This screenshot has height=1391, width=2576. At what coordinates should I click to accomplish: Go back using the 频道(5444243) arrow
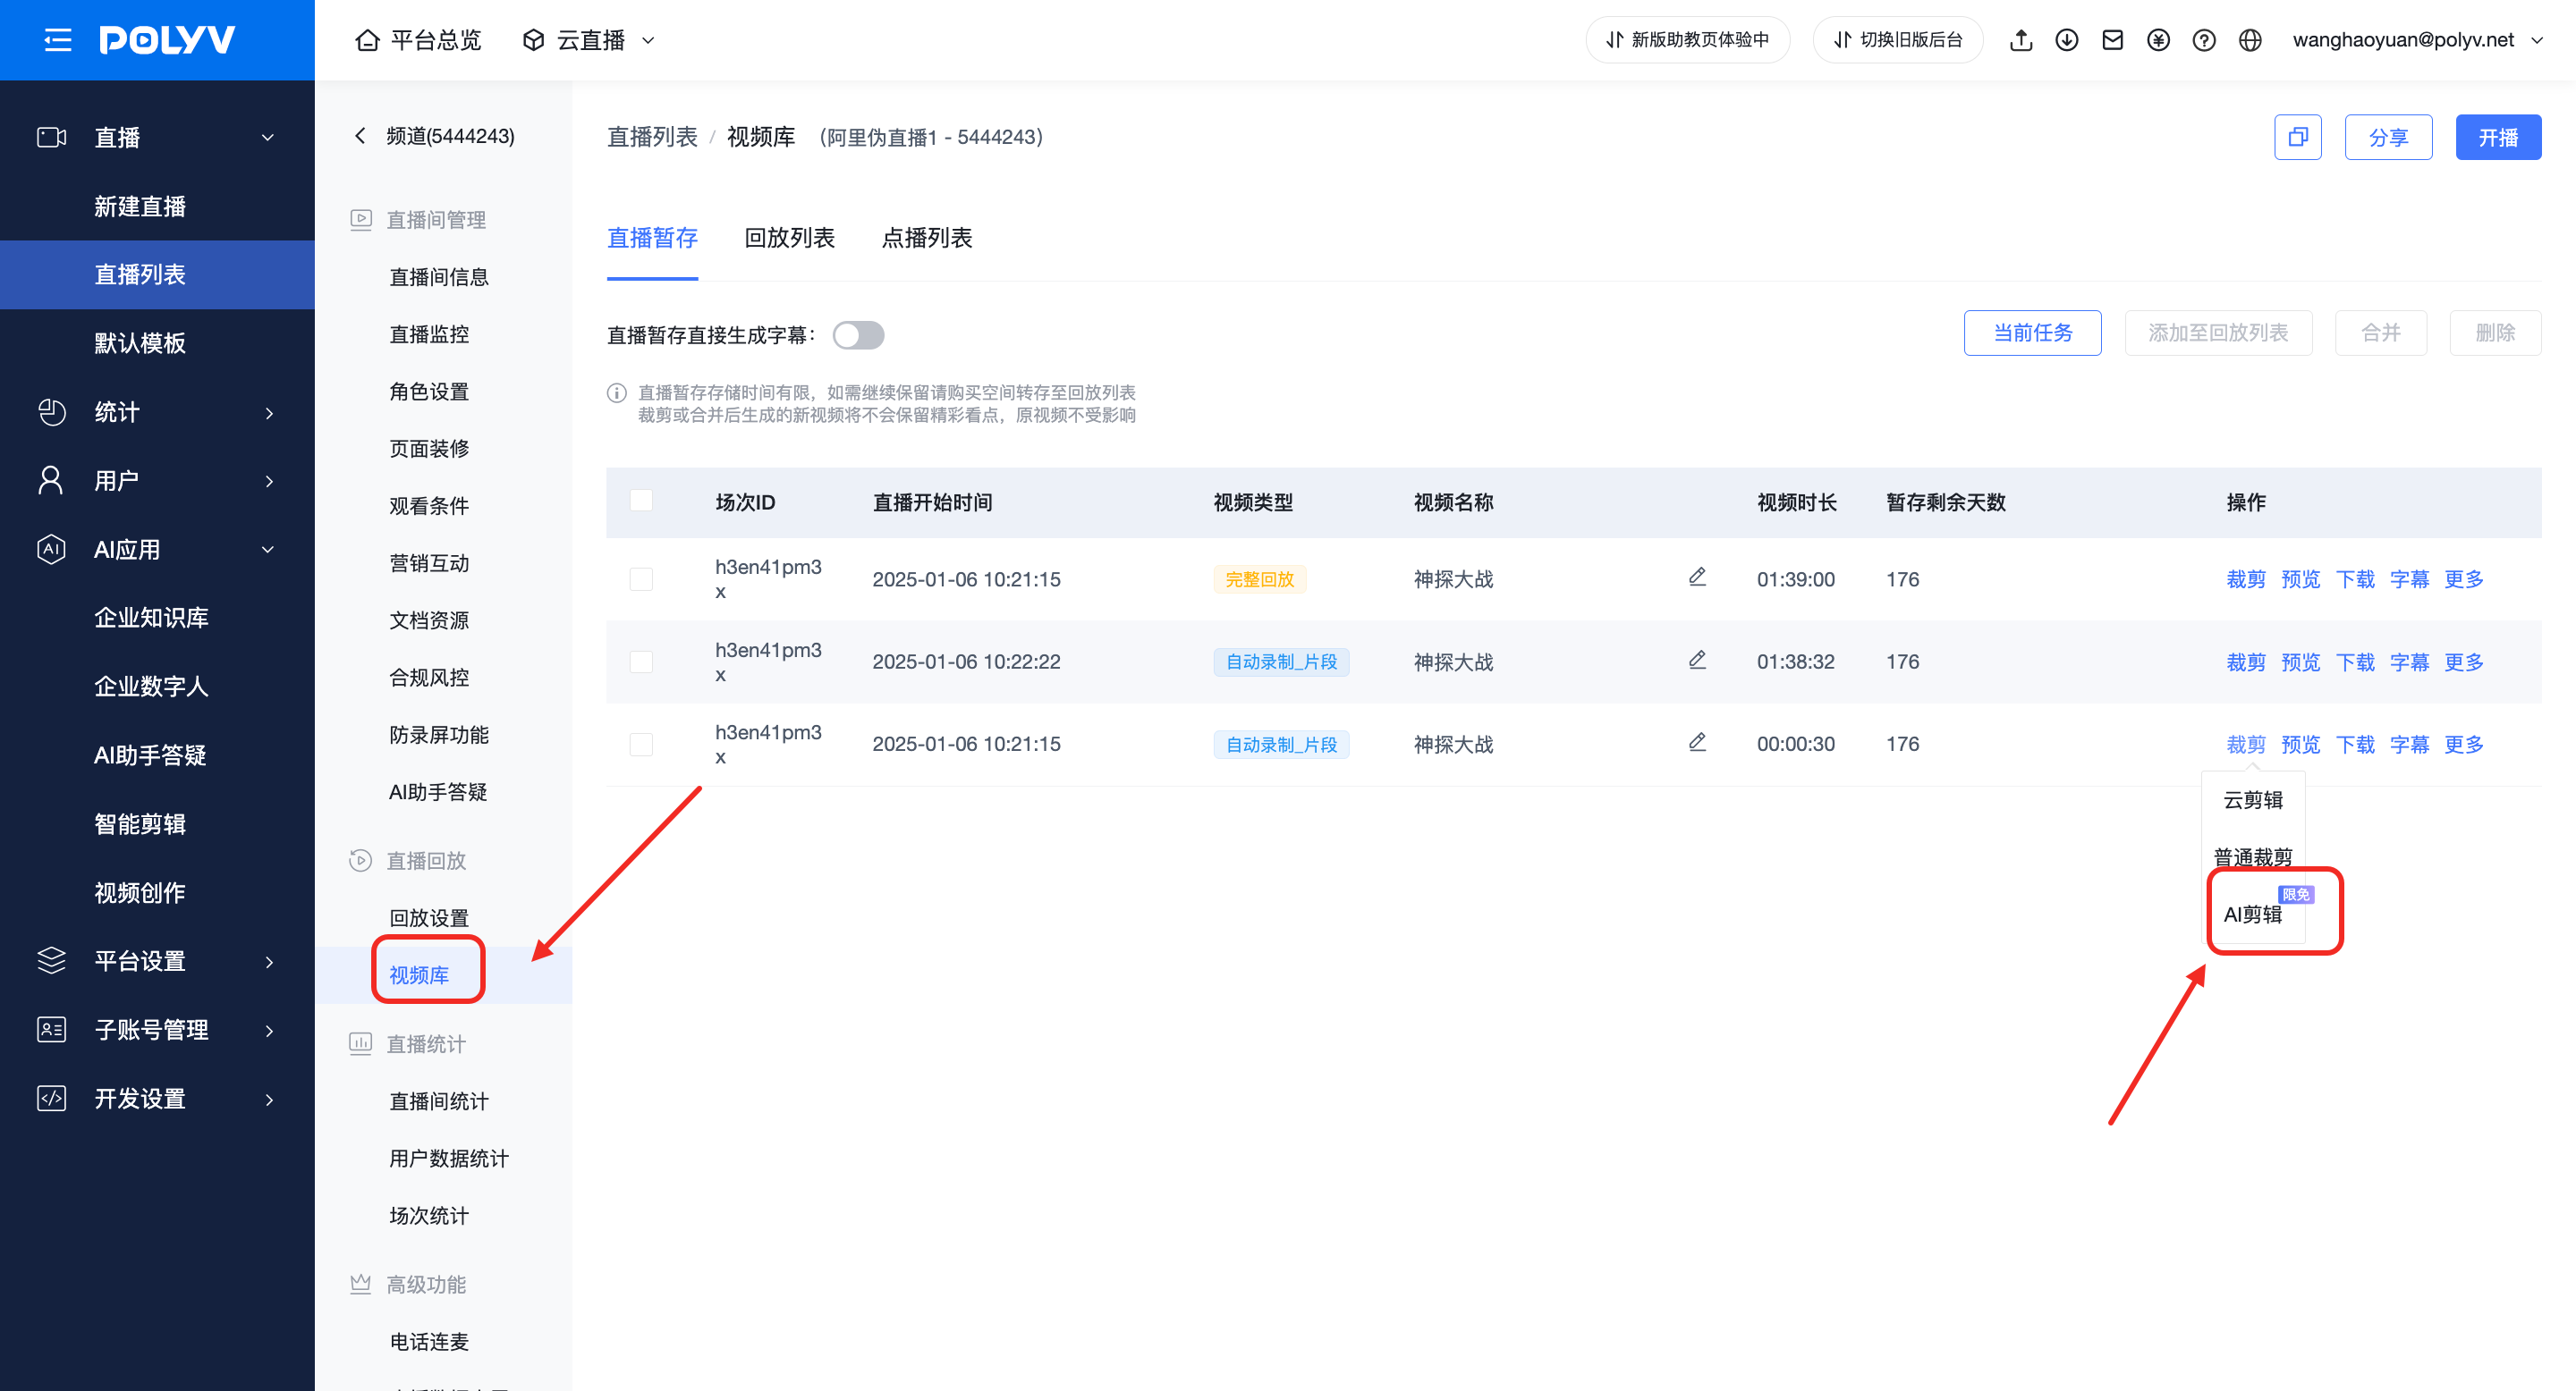tap(360, 136)
